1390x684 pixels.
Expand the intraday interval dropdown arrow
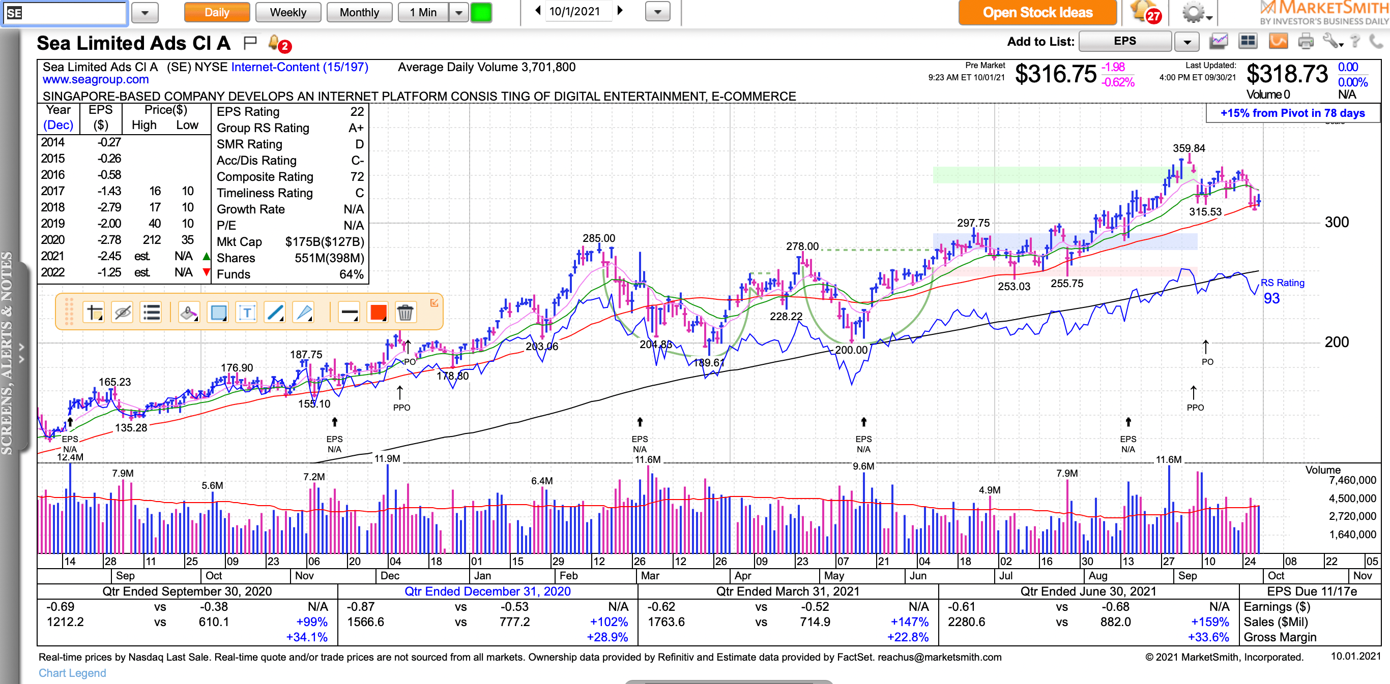(458, 12)
